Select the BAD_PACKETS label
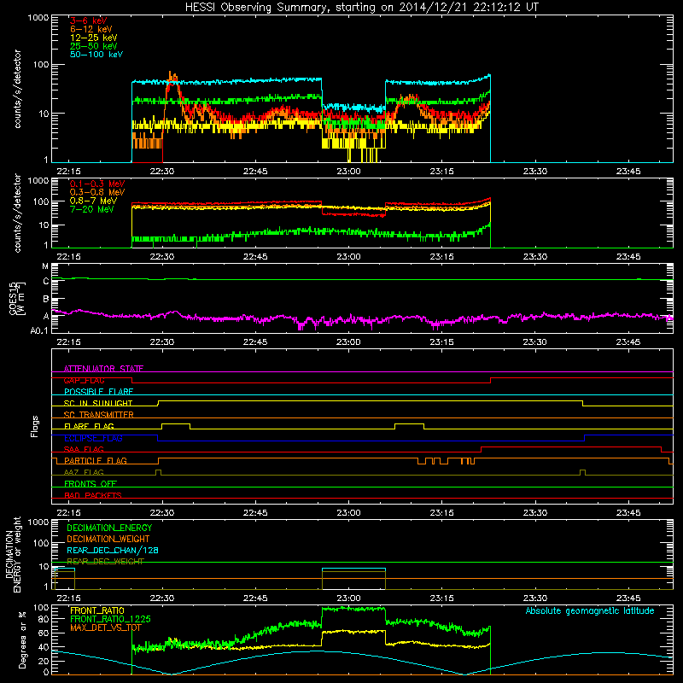The image size is (683, 683). [93, 496]
